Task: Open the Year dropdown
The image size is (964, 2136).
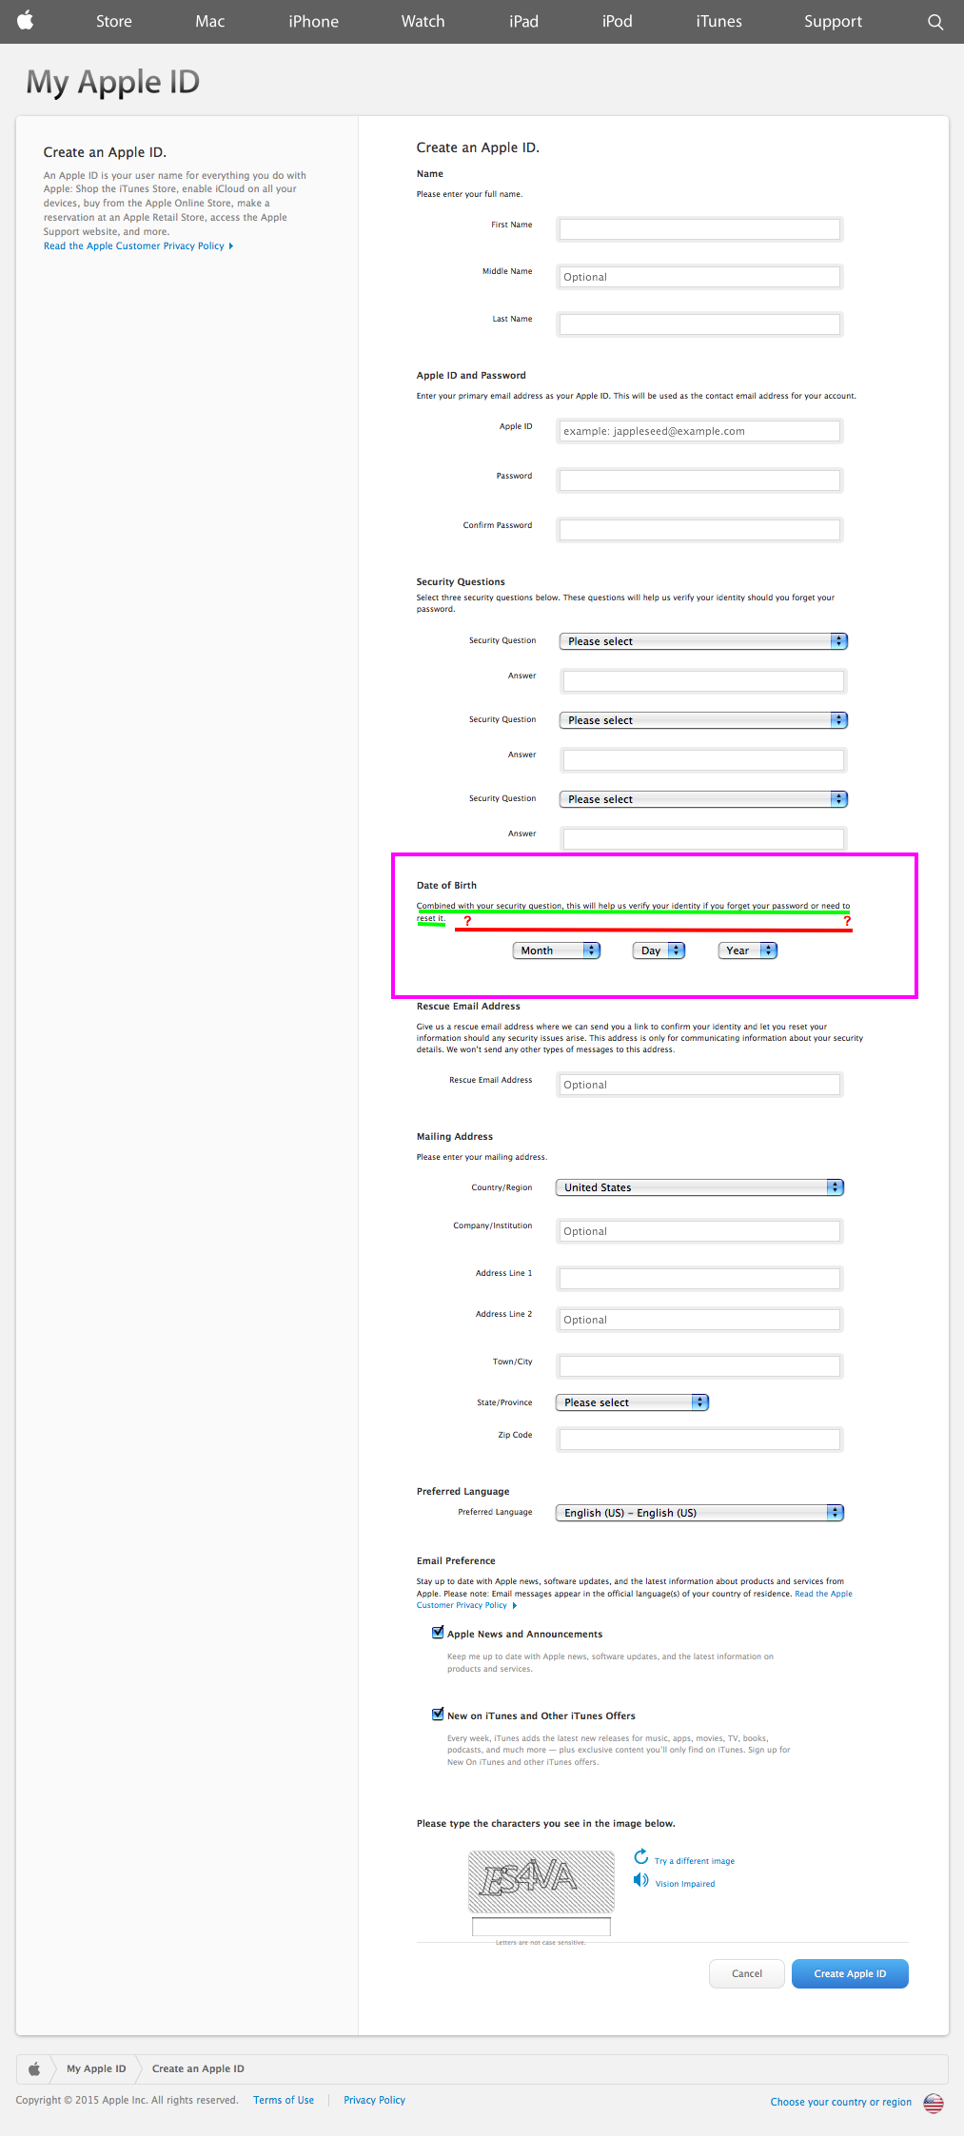Action: (x=748, y=950)
